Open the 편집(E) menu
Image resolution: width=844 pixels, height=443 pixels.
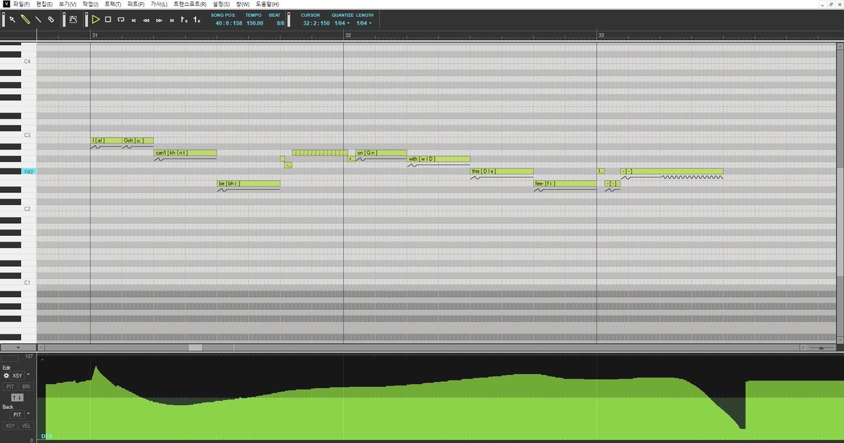(x=46, y=4)
